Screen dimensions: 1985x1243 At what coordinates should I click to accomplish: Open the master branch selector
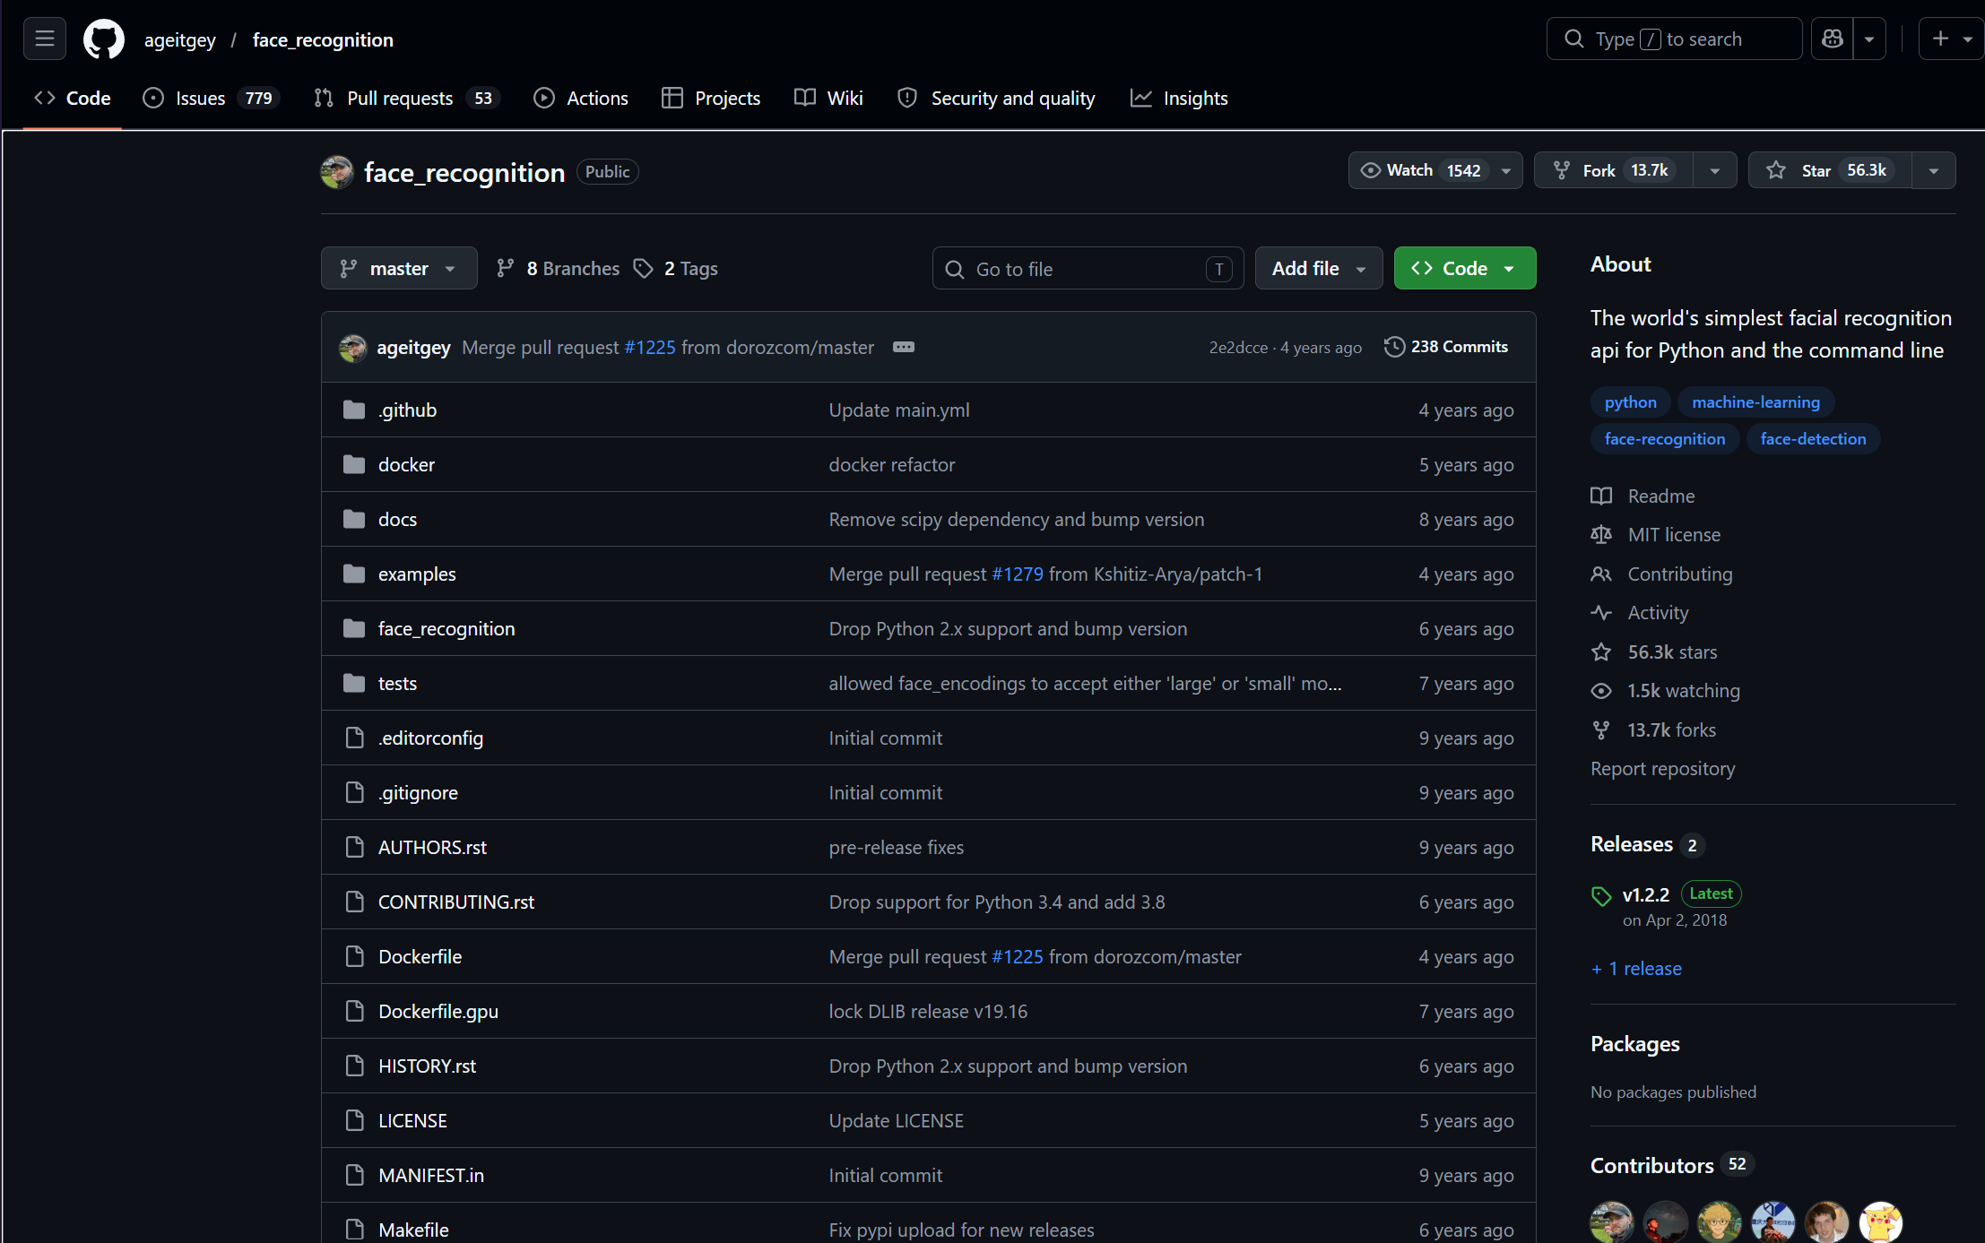(398, 268)
